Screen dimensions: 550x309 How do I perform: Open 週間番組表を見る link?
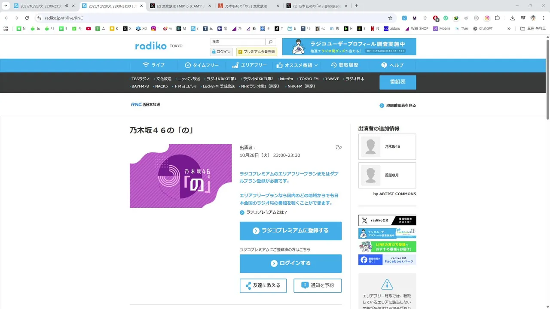click(x=397, y=105)
